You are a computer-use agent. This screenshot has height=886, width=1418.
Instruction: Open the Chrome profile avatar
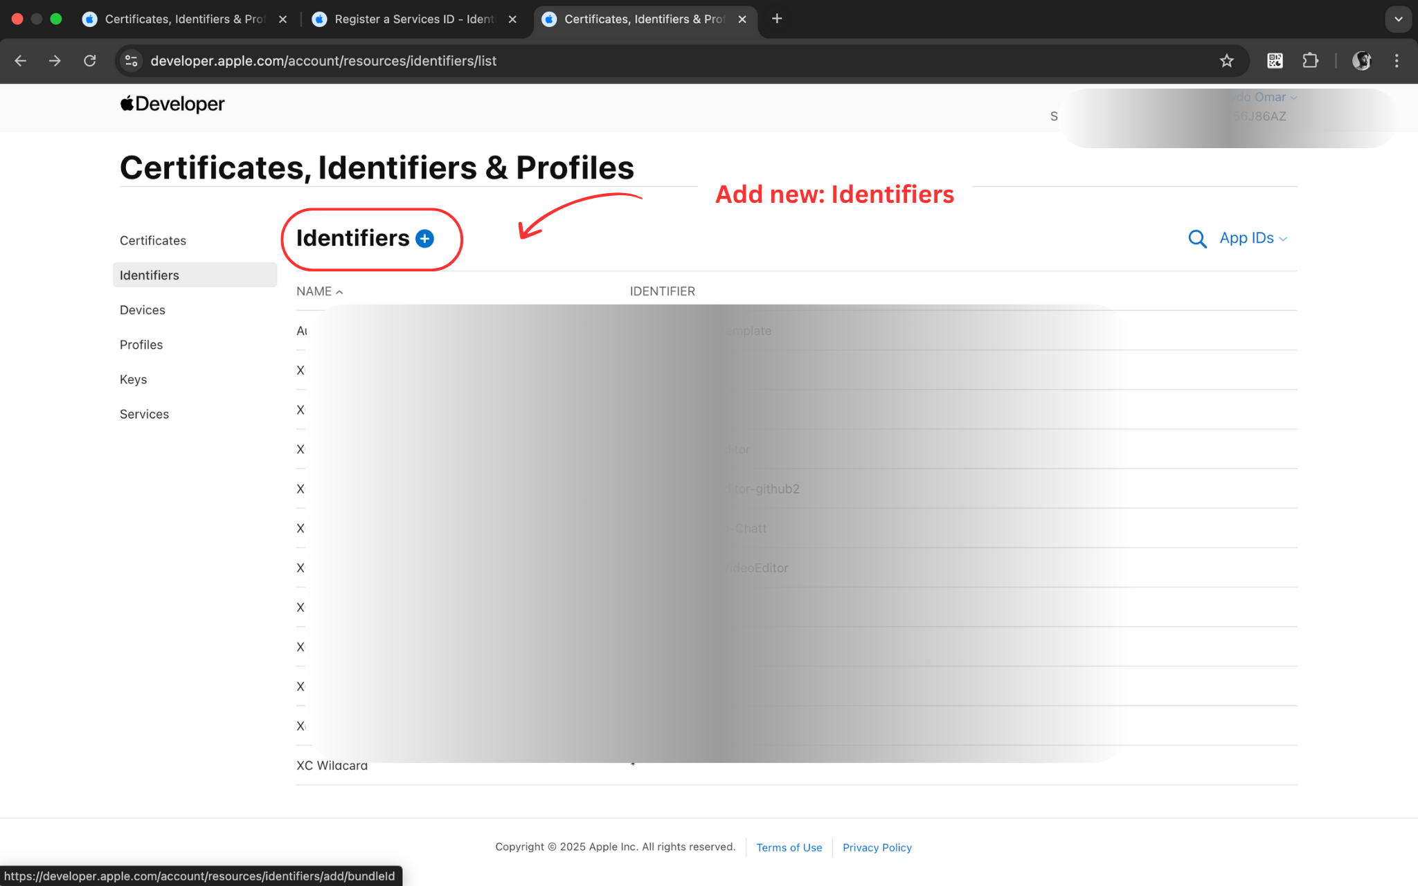[1361, 61]
